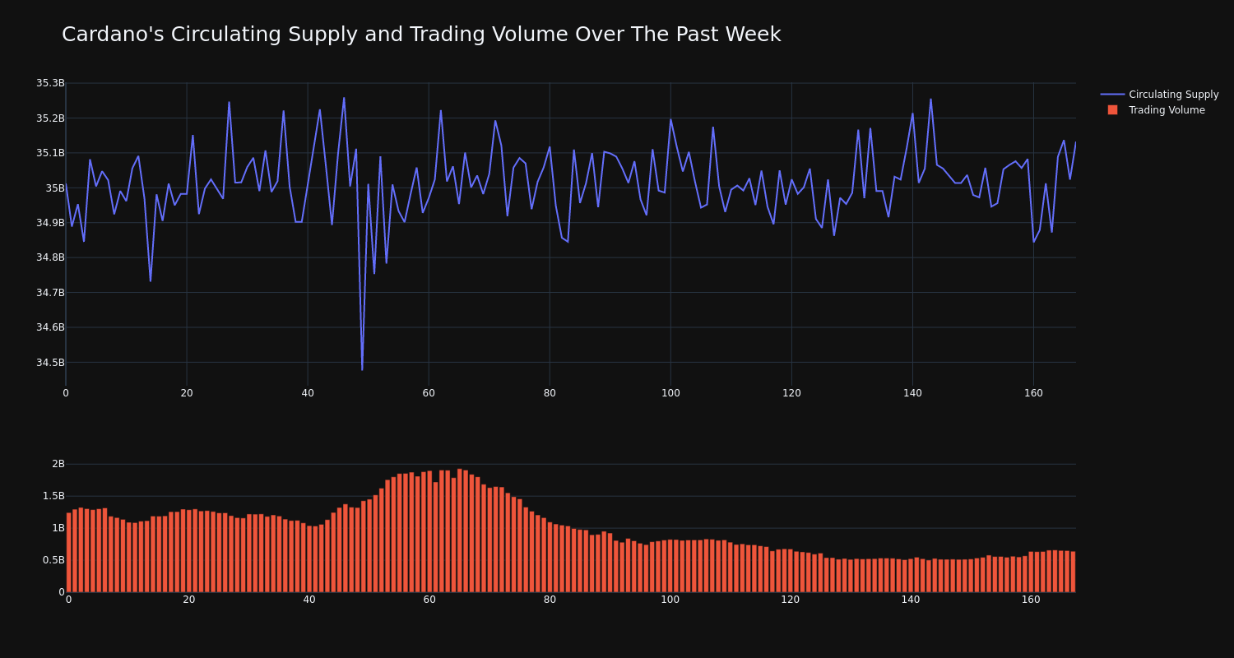
Task: Select the 35.3B y-axis label
Action: pyautogui.click(x=50, y=83)
